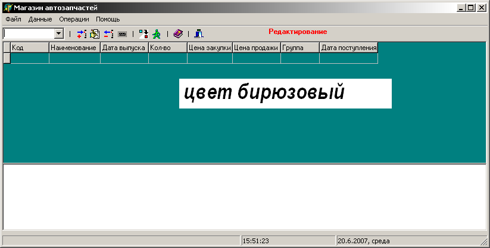Click inside the toolbar combo box field

29,33
